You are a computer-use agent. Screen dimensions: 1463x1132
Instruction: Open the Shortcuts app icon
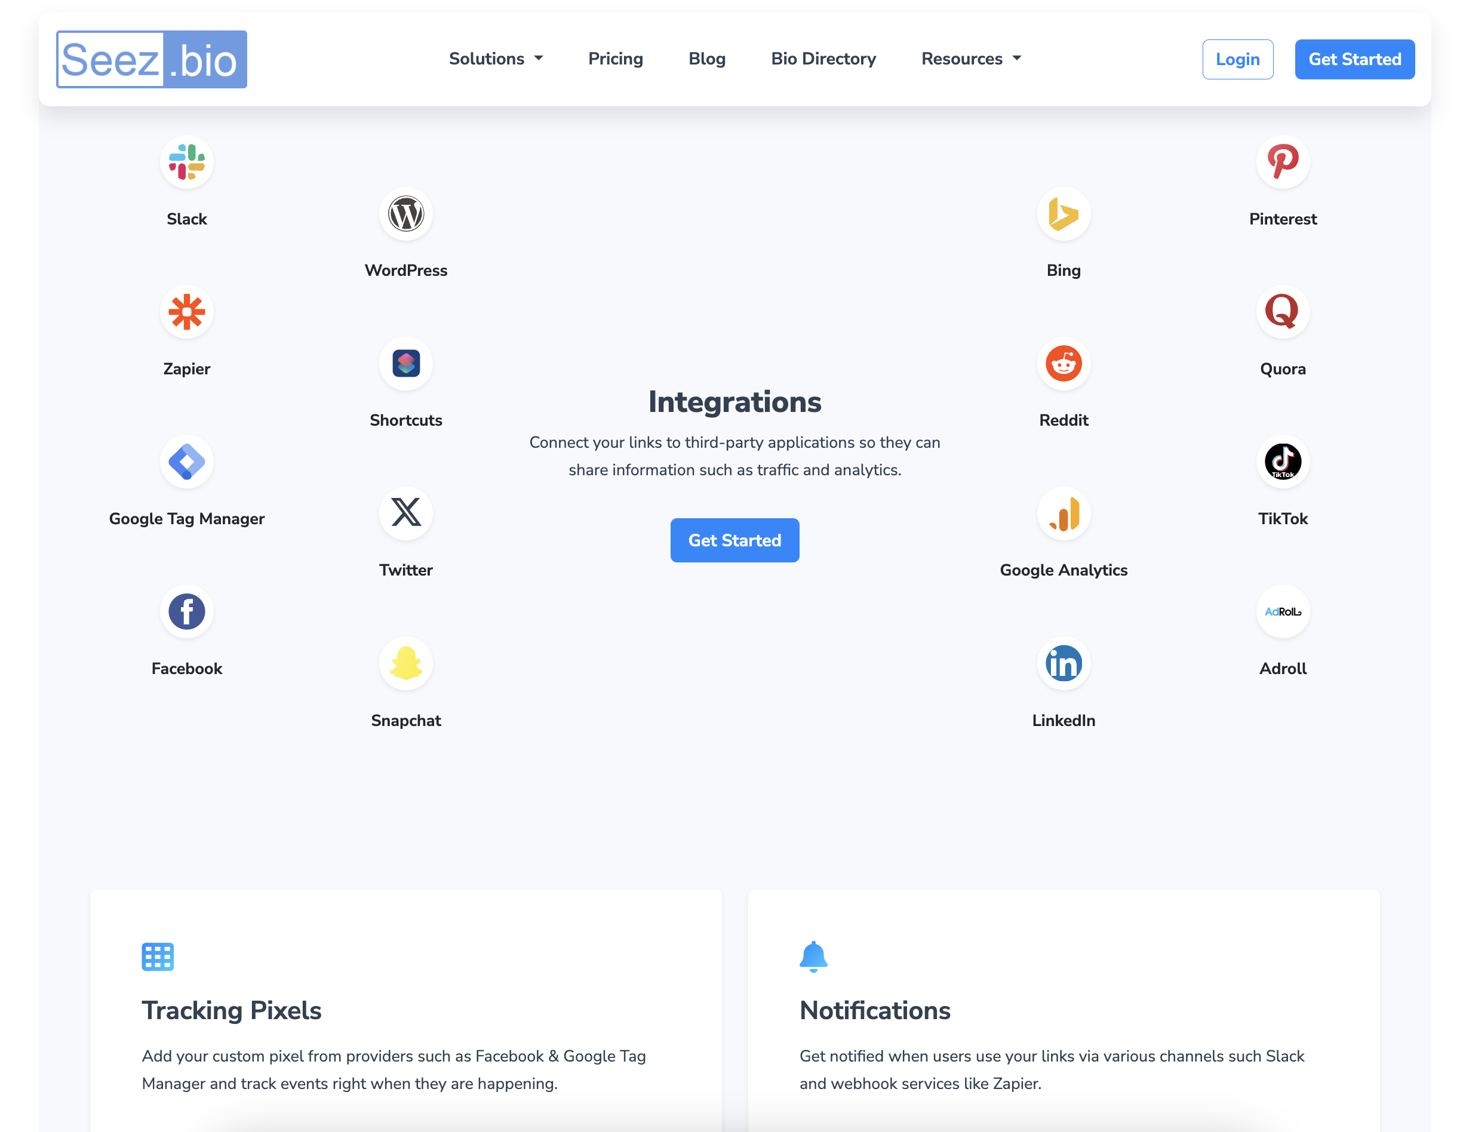pos(406,364)
